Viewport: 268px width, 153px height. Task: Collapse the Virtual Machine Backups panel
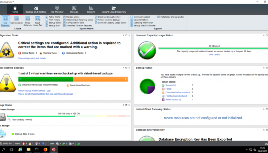point(124,68)
